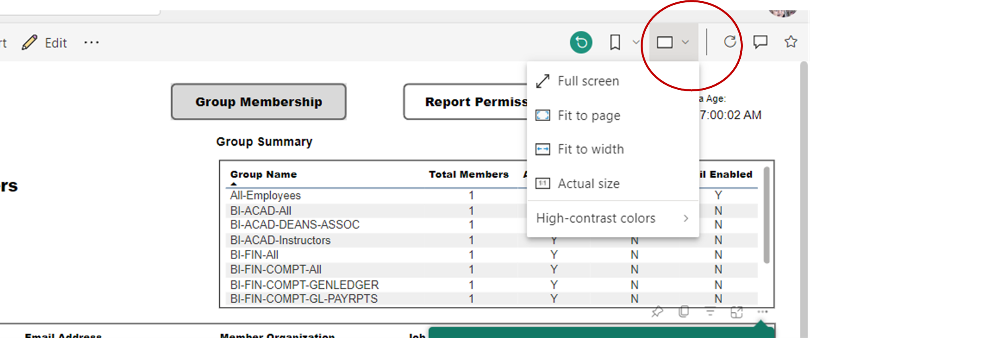Image resolution: width=1007 pixels, height=345 pixels.
Task: Click the Focus mode icon below table
Action: click(x=736, y=312)
